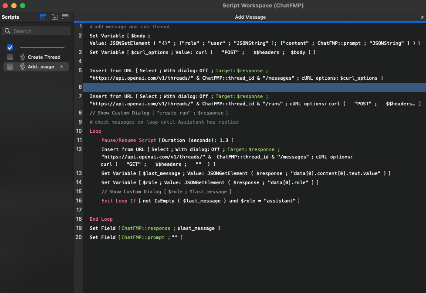
Task: Click the blue script list view icon
Action: tap(43, 17)
